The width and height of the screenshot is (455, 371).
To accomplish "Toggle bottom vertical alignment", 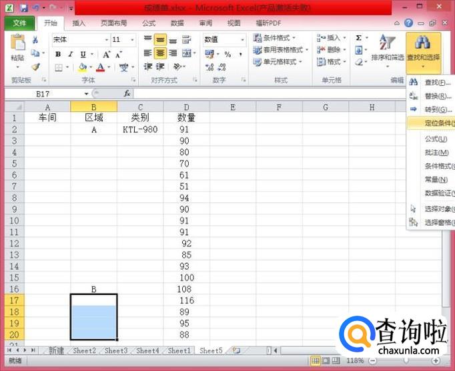I will pos(173,40).
